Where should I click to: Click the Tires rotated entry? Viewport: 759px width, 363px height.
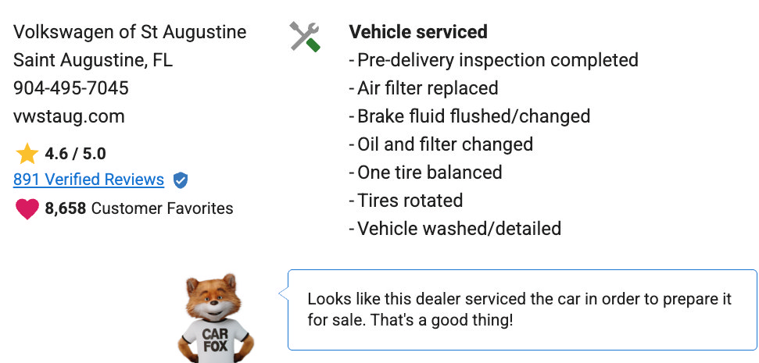(406, 200)
